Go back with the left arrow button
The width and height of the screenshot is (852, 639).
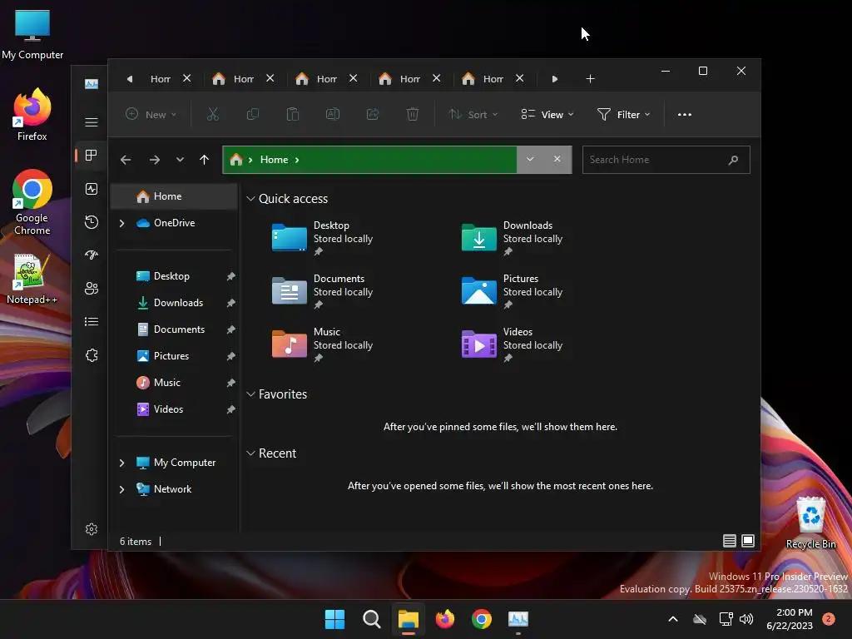point(126,160)
